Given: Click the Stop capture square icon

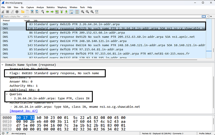Looking at the screenshot, I should point(8,12).
